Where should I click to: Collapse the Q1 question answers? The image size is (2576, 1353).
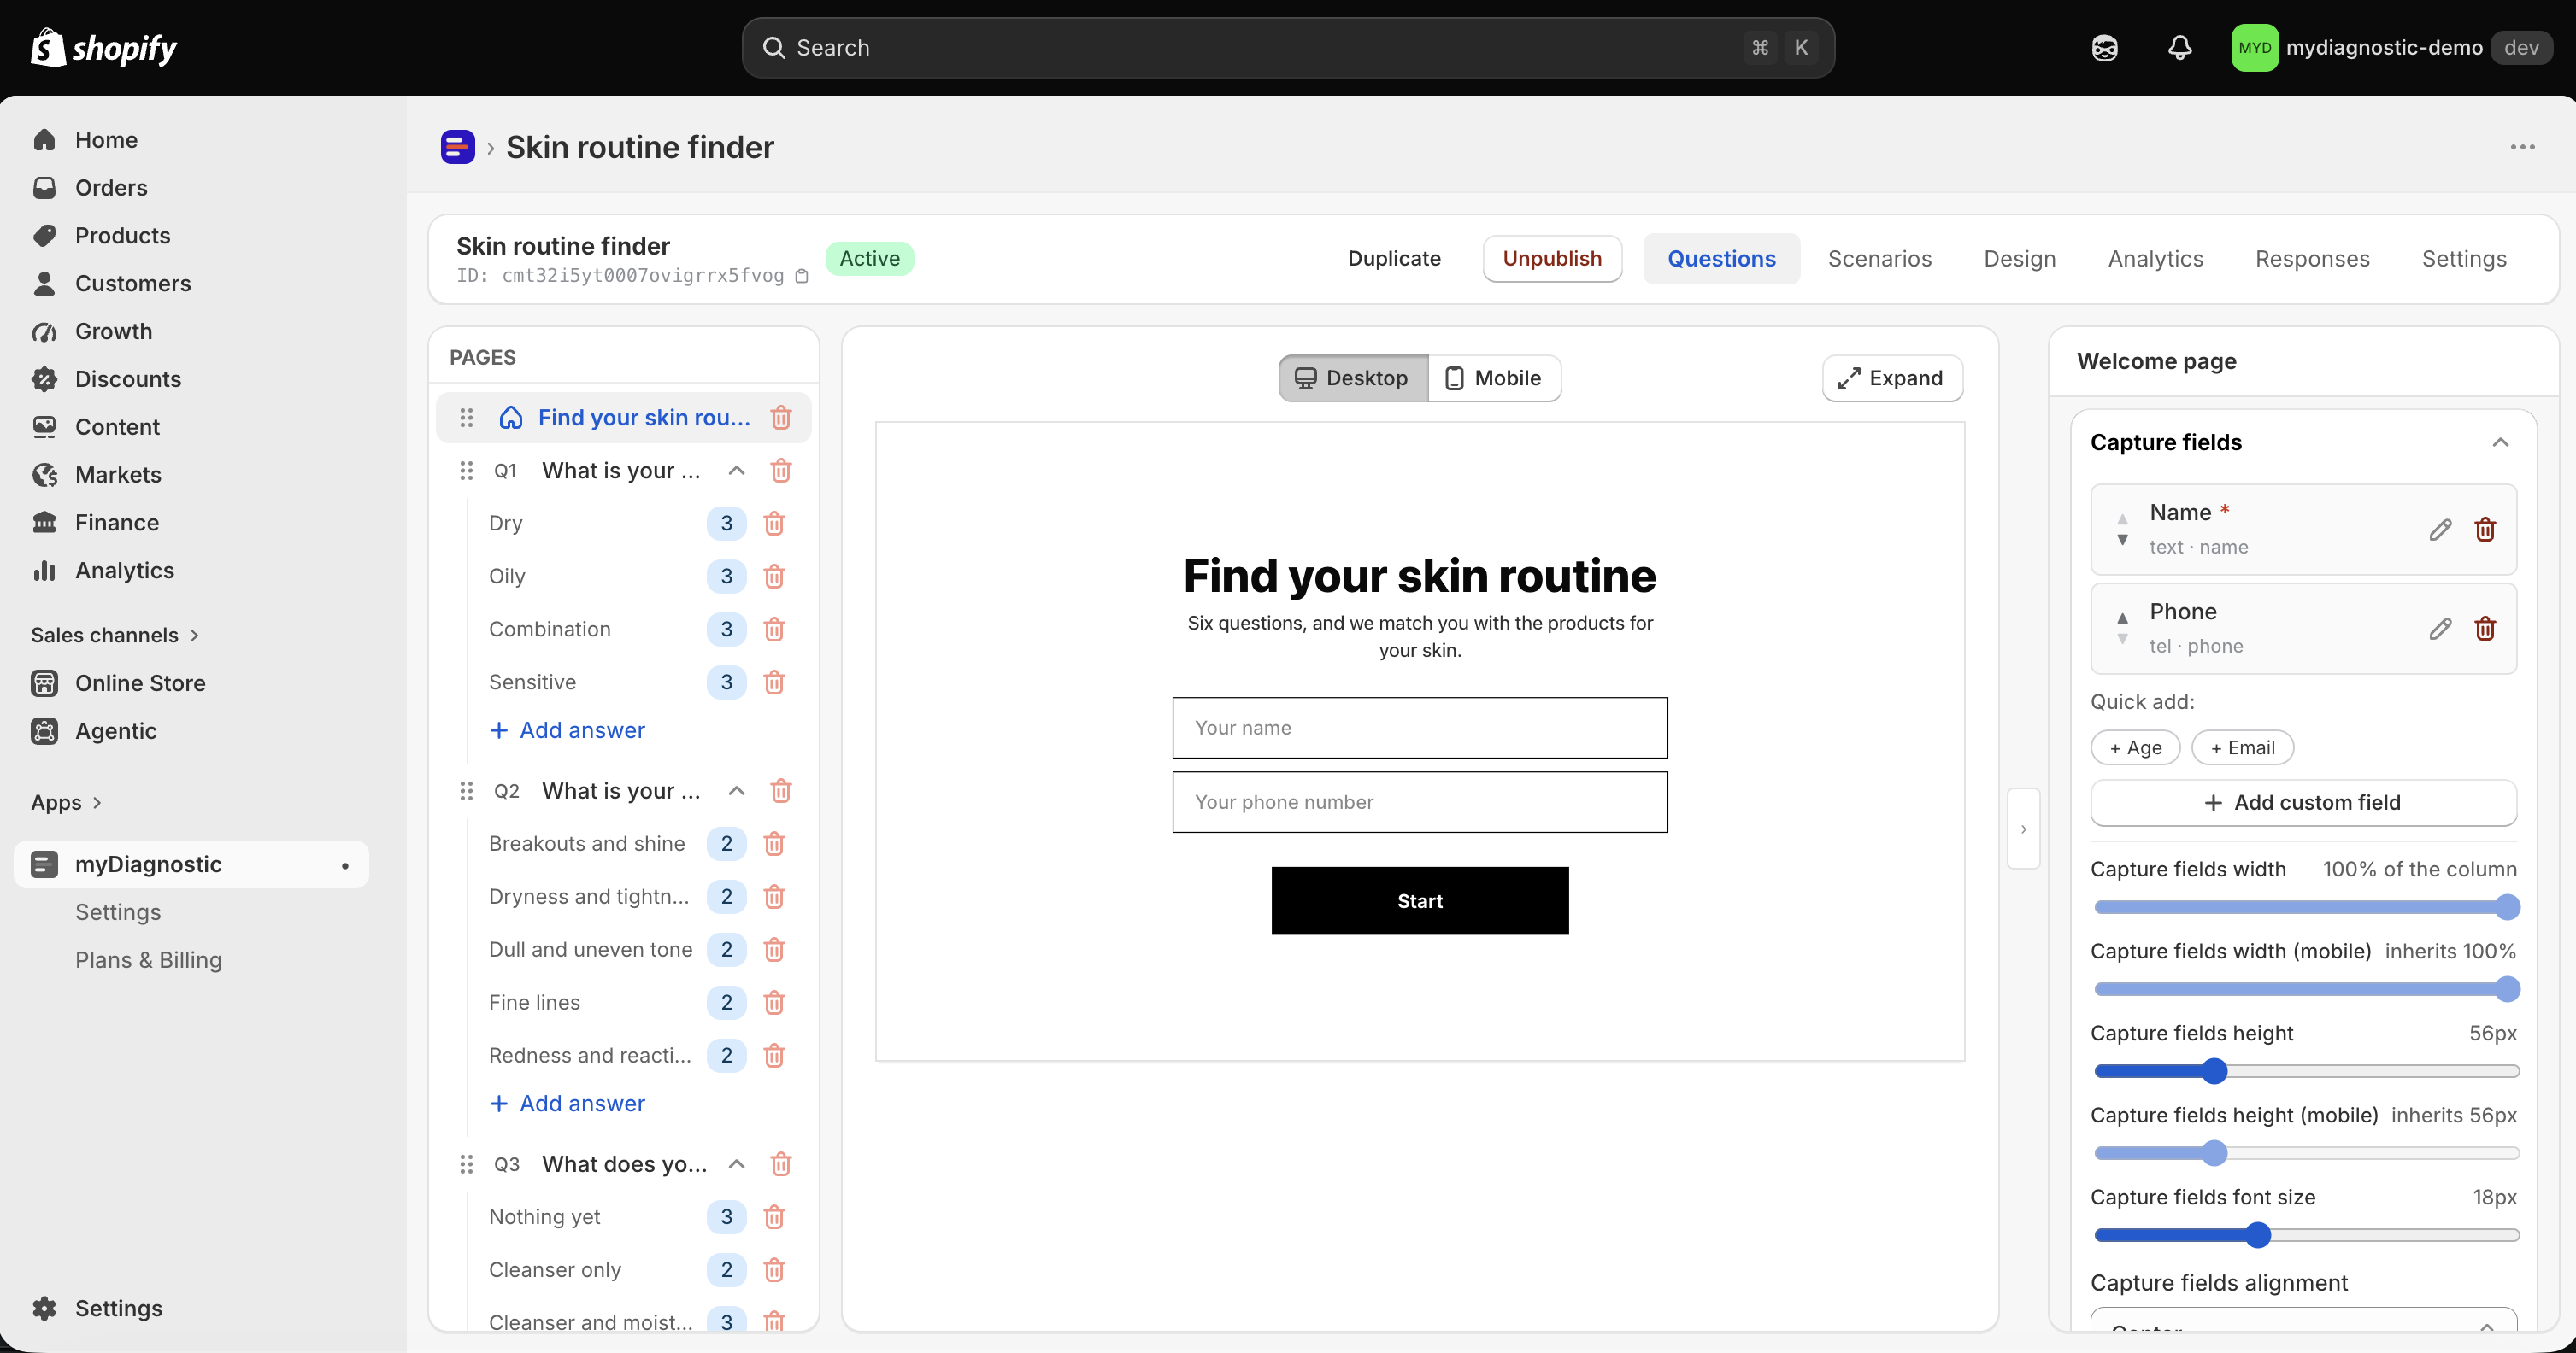737,470
